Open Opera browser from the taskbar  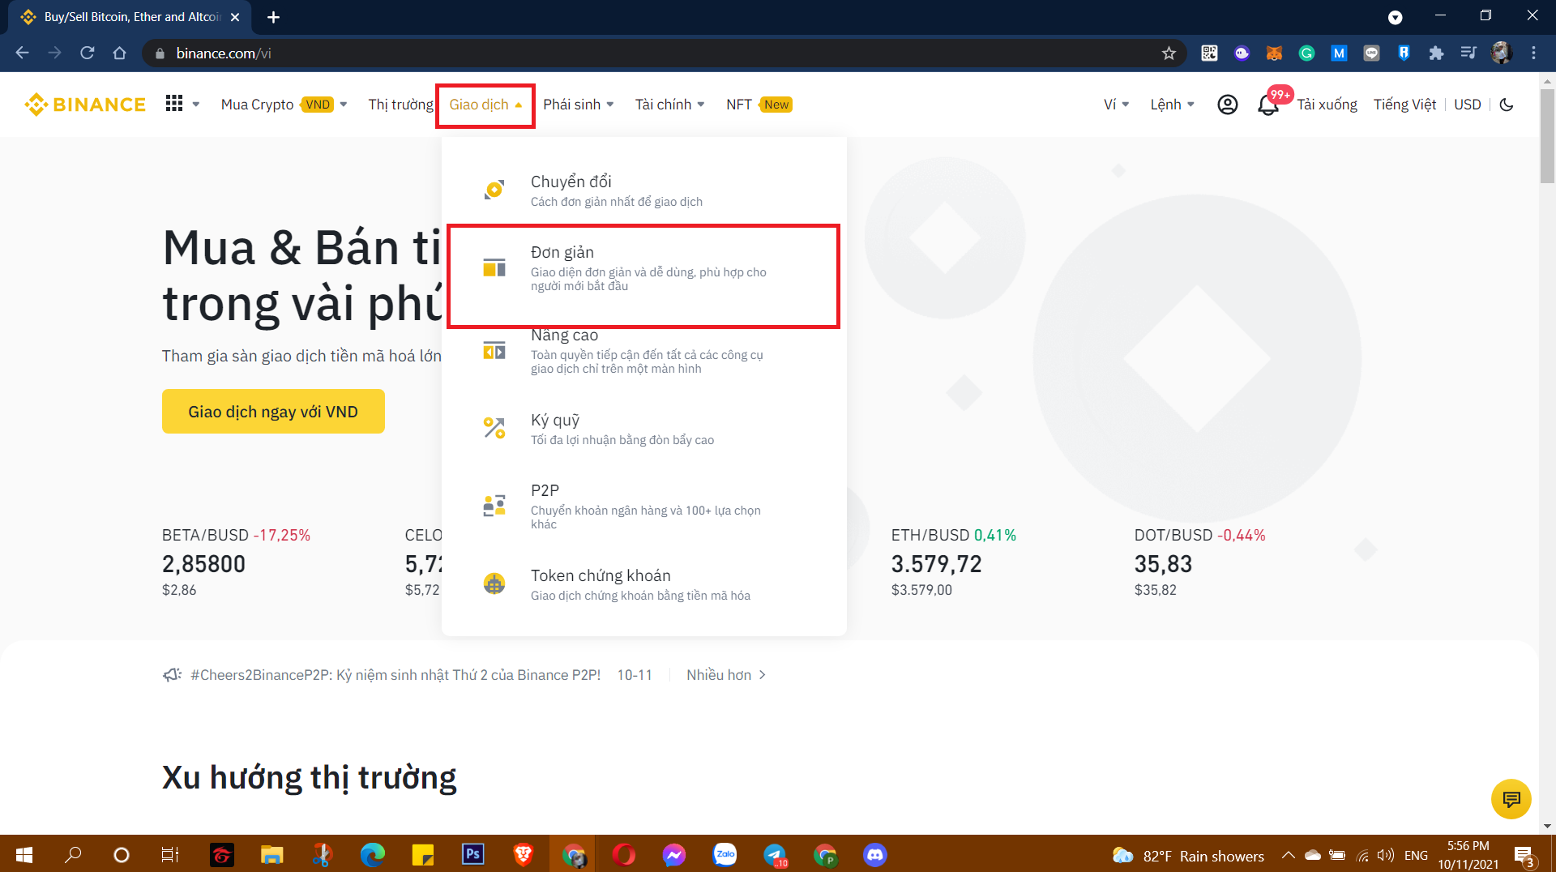tap(624, 855)
